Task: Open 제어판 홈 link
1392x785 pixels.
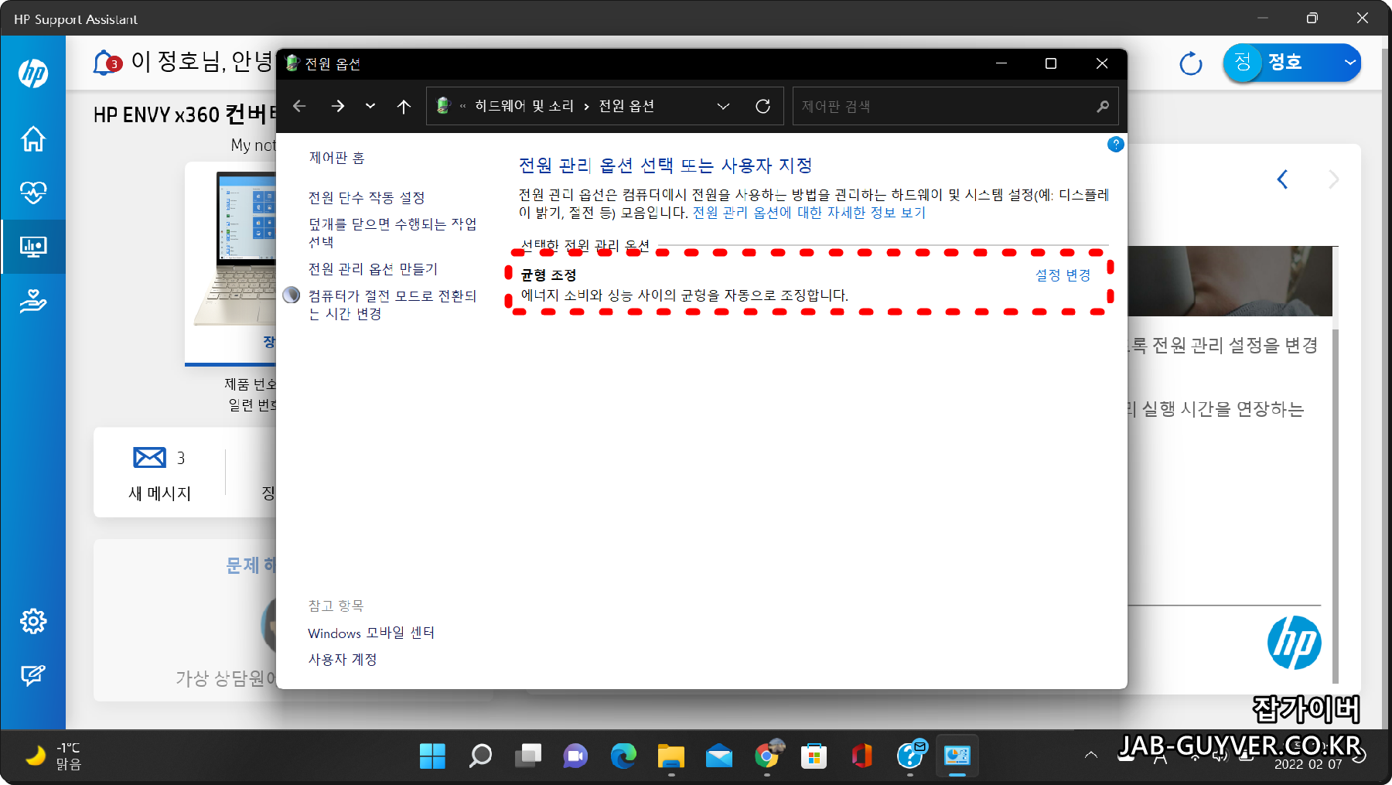Action: tap(336, 158)
